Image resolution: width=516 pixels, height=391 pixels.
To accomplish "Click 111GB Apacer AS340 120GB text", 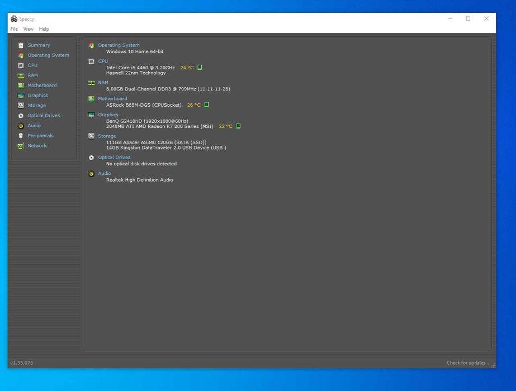I will pyautogui.click(x=157, y=142).
